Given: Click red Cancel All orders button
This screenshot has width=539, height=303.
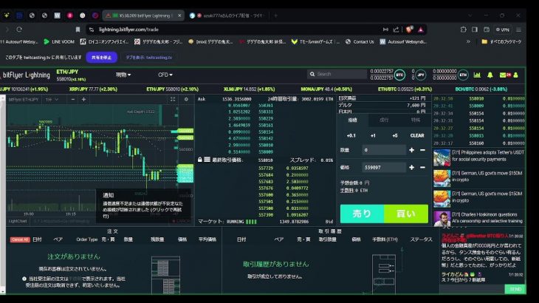Looking at the screenshot, I should point(20,239).
